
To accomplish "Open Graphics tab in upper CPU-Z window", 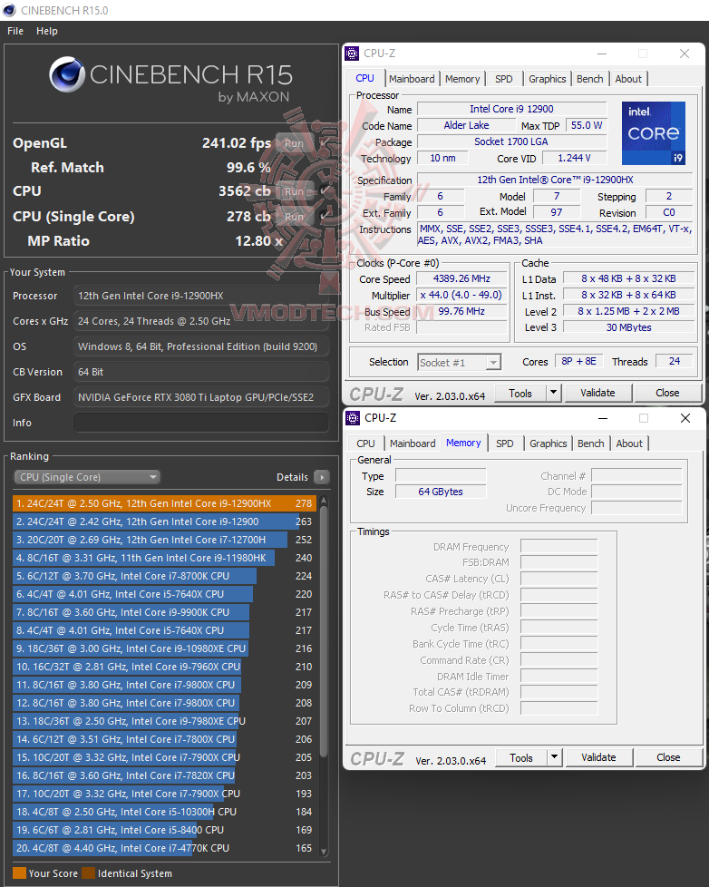I will pos(547,79).
